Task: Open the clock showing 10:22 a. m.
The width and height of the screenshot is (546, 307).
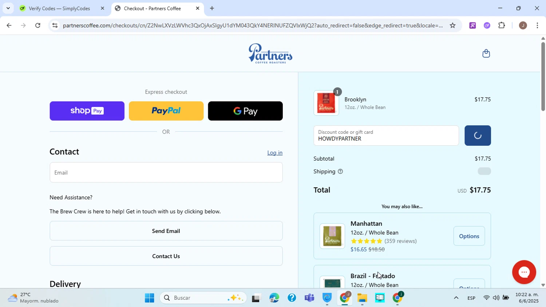Action: [x=527, y=298]
